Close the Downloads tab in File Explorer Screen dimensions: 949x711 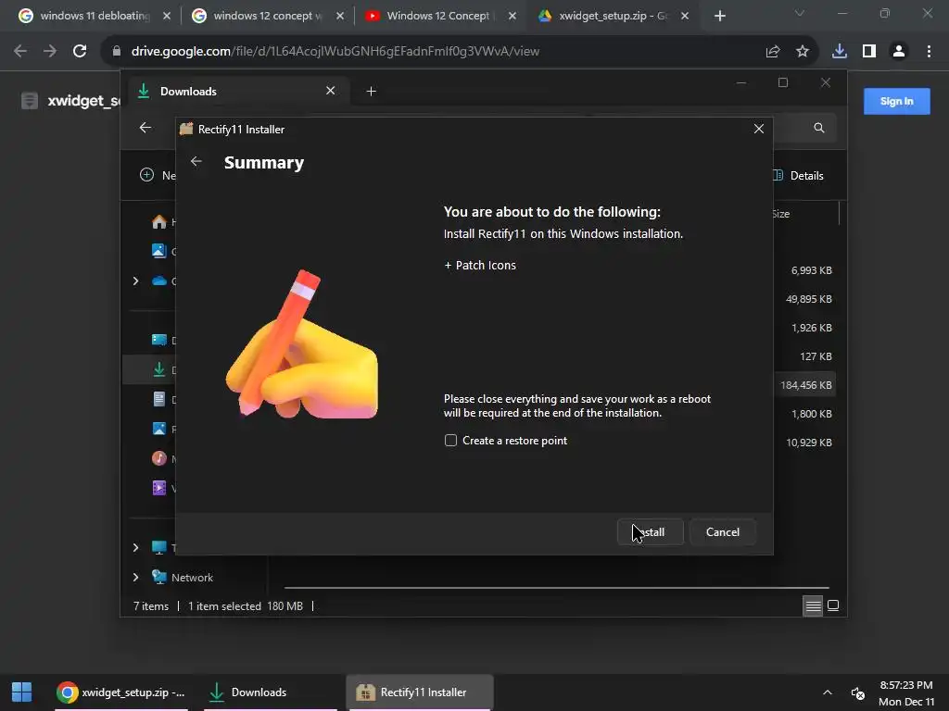[x=331, y=91]
